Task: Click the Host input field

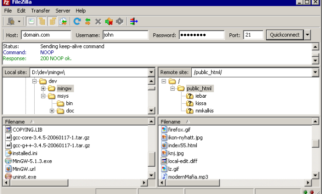Action: click(46, 35)
